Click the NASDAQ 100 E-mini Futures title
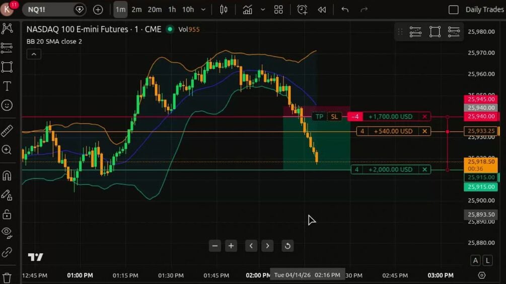Viewport: 506px width, 284px height. (94, 29)
